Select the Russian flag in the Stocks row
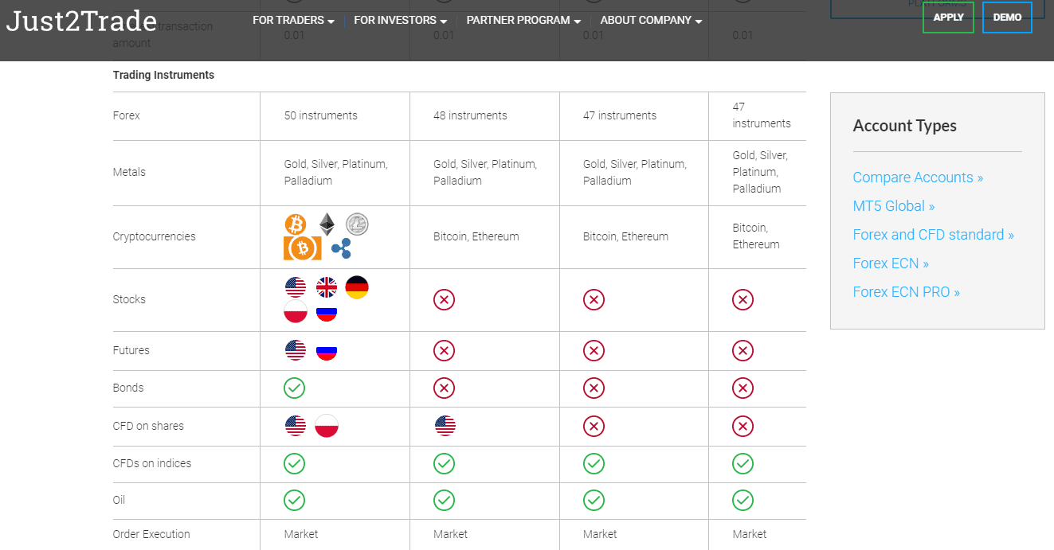Viewport: 1054px width, 550px height. click(327, 312)
